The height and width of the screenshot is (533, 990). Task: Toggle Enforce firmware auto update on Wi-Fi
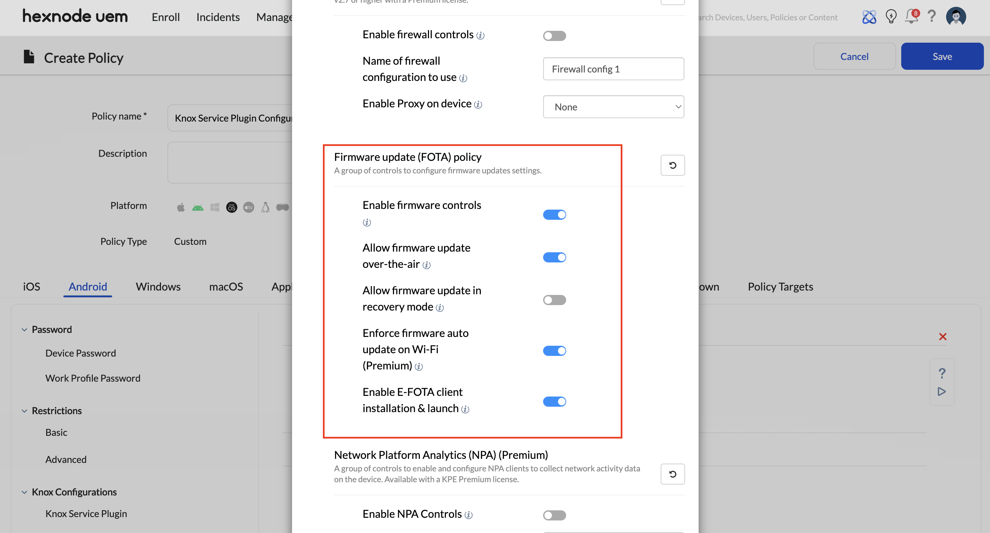[554, 350]
